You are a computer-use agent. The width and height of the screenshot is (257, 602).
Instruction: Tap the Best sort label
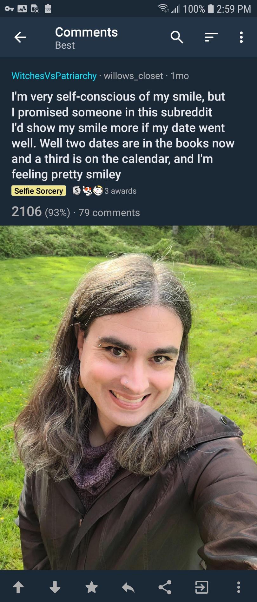(65, 45)
